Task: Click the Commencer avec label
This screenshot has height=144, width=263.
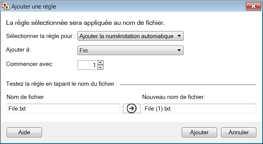Action: pos(30,64)
